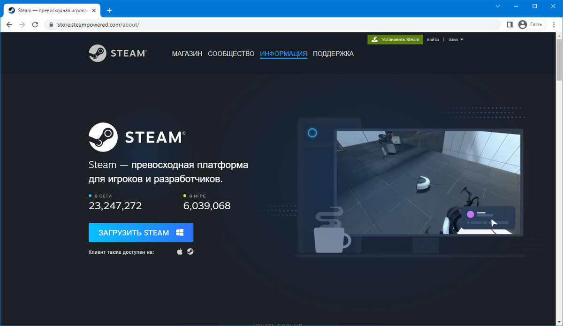Click the scrollbar up arrow
Screen dimensions: 563x326
(559, 36)
